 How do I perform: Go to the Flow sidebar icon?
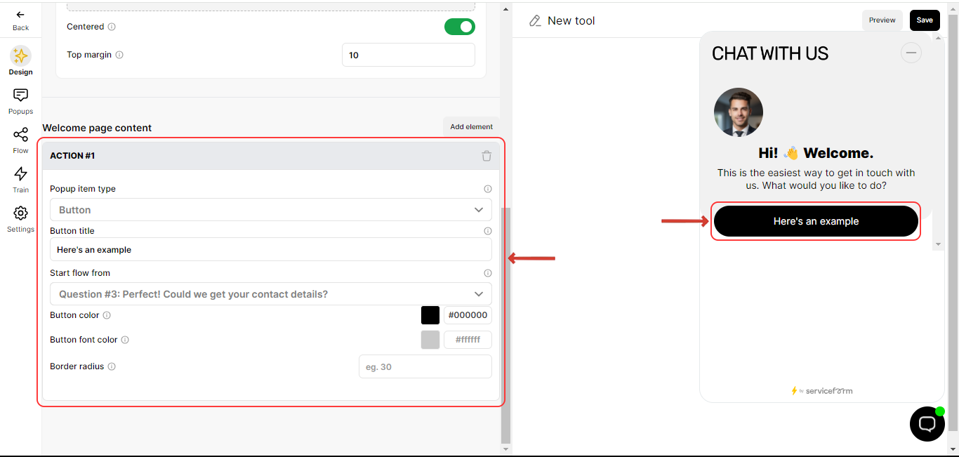tap(20, 140)
